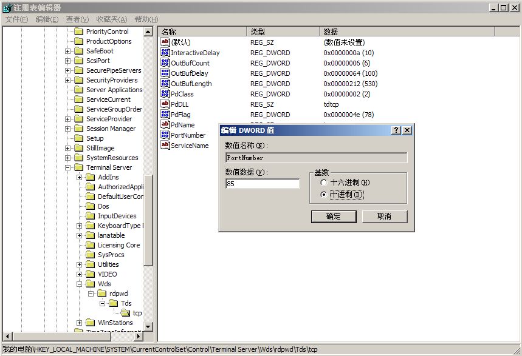The image size is (522, 356).
Task: Click the 数值数据 value input field
Action: point(262,184)
